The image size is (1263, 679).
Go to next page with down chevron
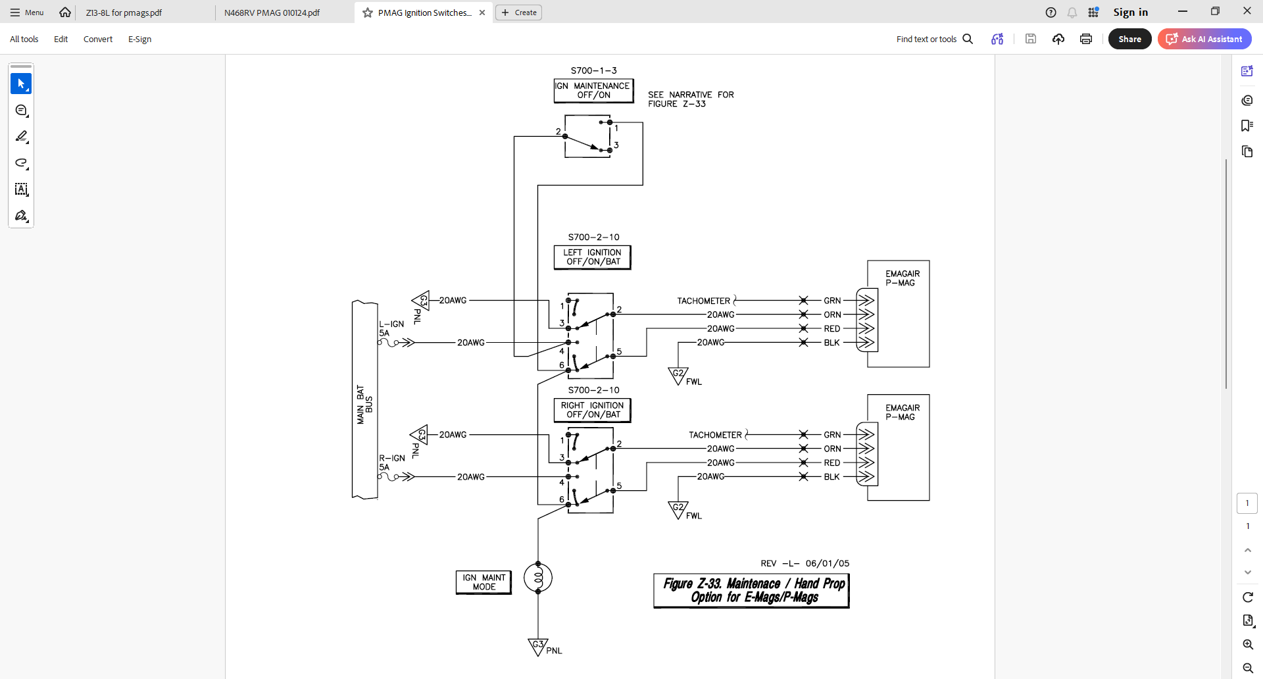(x=1247, y=572)
